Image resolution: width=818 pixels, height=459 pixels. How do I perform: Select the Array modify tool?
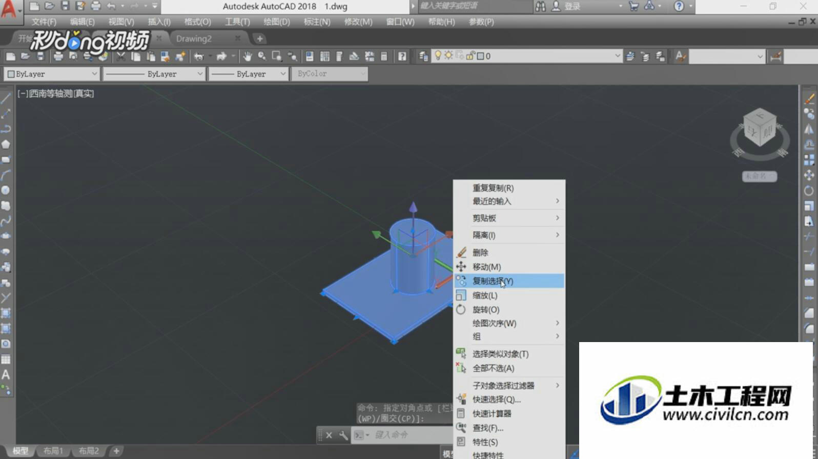(809, 160)
